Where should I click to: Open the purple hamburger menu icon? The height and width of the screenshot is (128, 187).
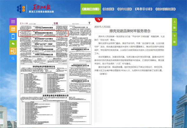13,22
